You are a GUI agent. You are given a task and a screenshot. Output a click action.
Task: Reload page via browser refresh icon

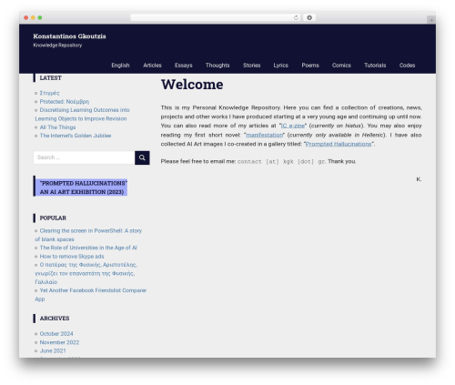(x=296, y=17)
